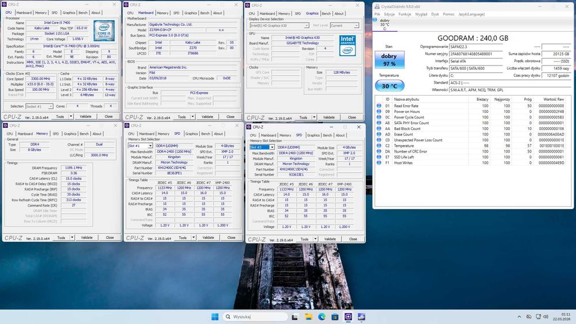
Task: Click status circle for Host Writes row
Action: [379, 162]
